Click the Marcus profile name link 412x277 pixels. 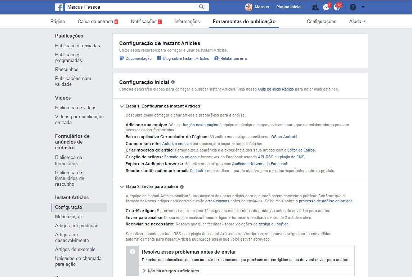[x=262, y=7]
